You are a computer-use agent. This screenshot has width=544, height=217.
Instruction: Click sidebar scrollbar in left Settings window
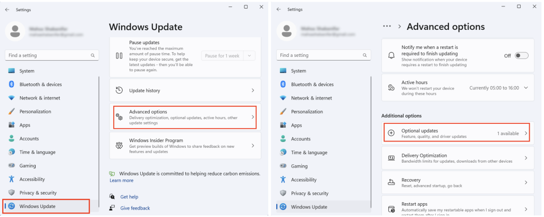(x=99, y=140)
